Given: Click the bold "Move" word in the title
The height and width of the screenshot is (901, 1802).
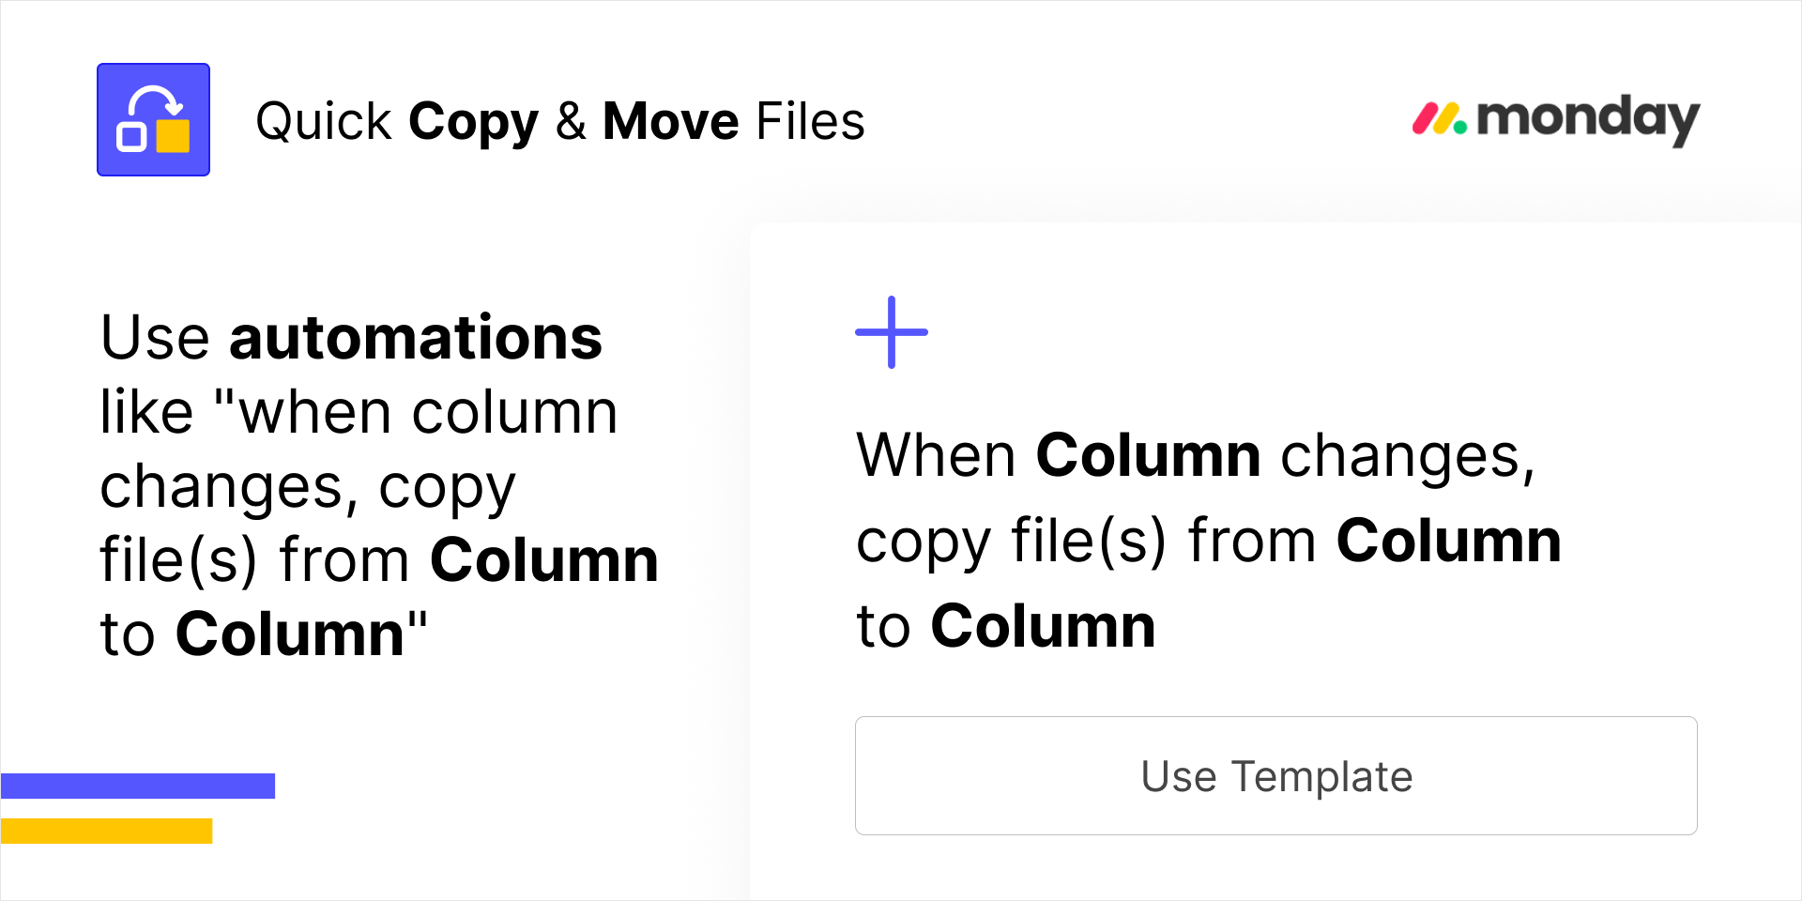Looking at the screenshot, I should [x=671, y=121].
